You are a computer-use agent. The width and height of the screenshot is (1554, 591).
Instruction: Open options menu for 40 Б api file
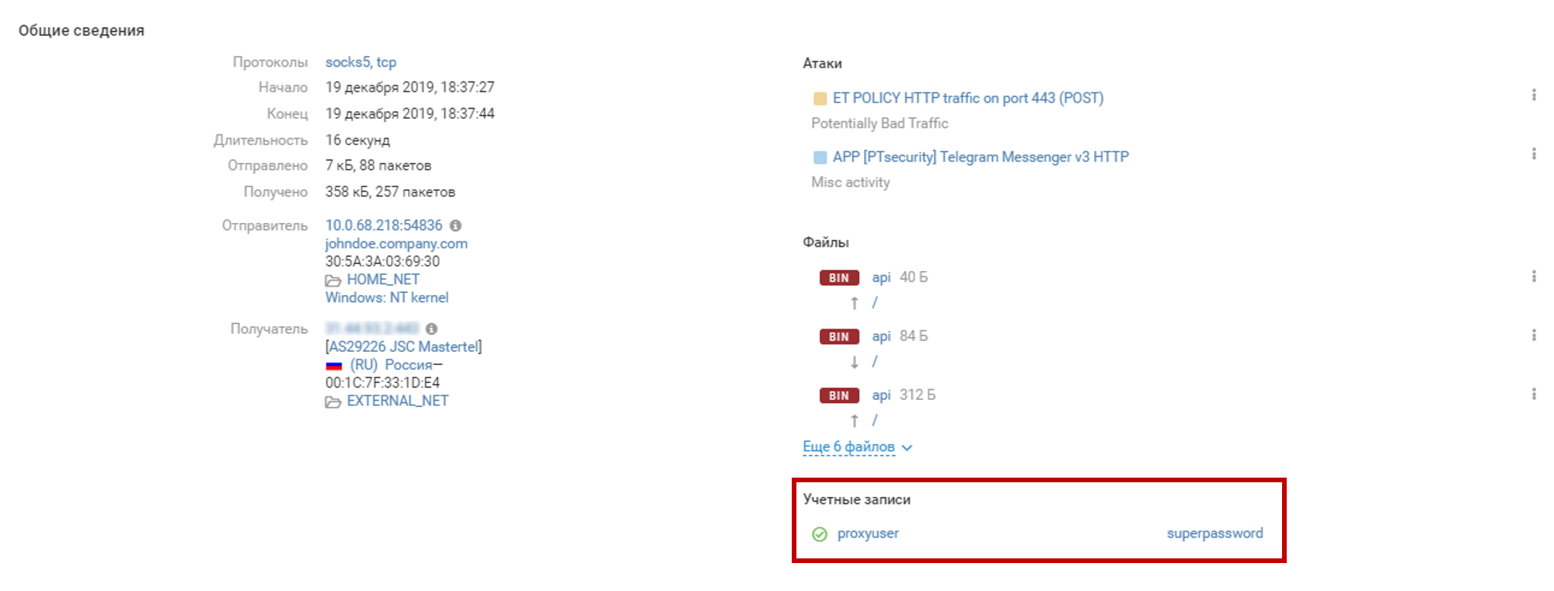[x=1533, y=276]
